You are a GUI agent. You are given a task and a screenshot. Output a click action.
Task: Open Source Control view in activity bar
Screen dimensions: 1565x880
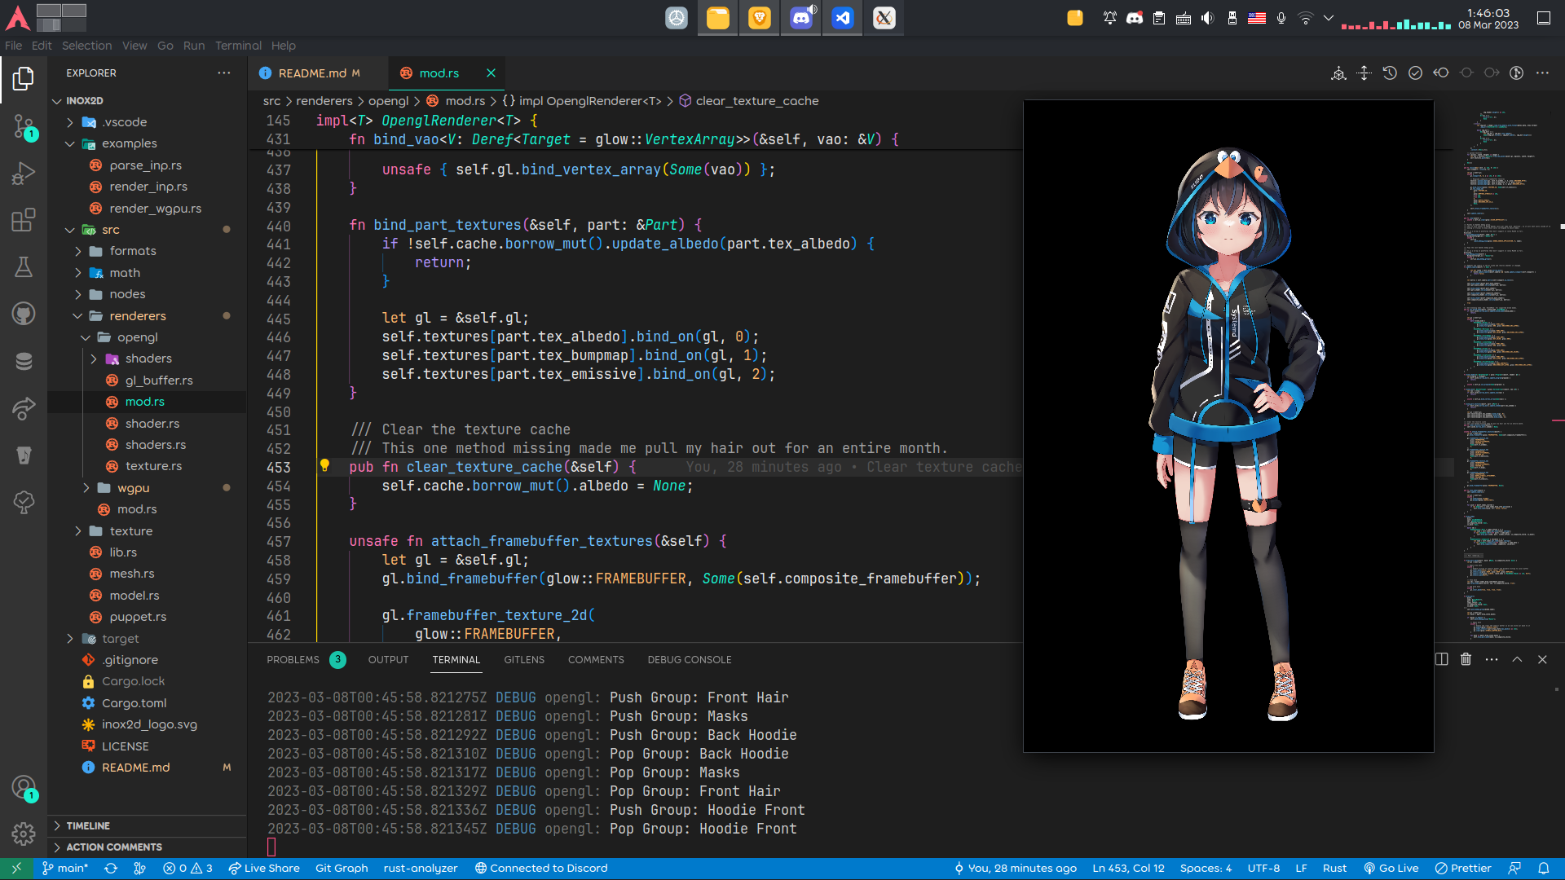coord(24,126)
